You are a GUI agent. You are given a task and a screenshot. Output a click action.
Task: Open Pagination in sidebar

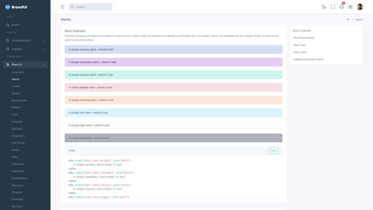pyautogui.click(x=18, y=171)
